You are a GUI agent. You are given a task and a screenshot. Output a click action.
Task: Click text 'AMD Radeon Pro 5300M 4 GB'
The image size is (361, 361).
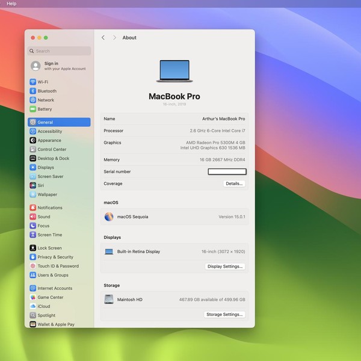point(215,143)
